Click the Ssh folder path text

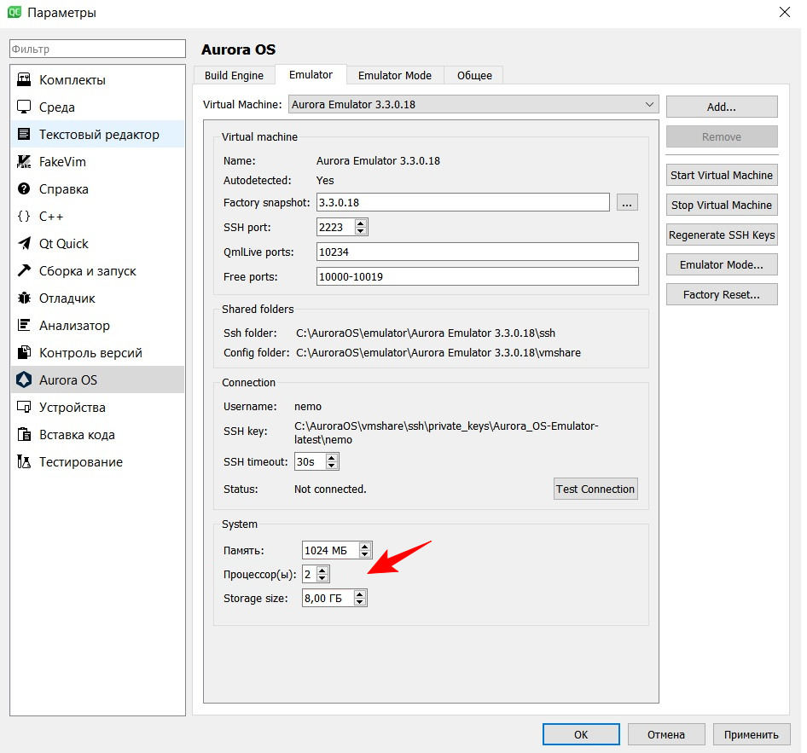coord(426,333)
